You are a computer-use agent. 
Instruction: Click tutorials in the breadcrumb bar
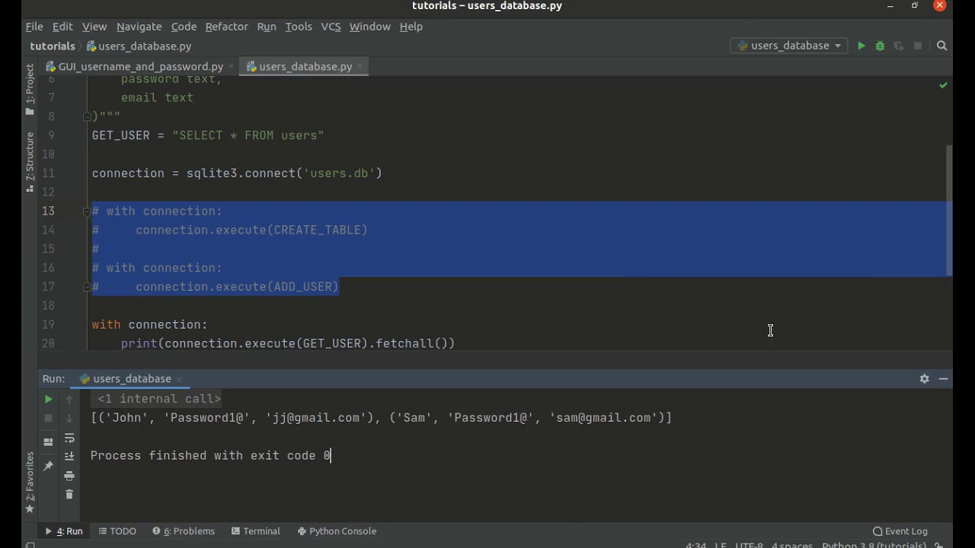53,46
